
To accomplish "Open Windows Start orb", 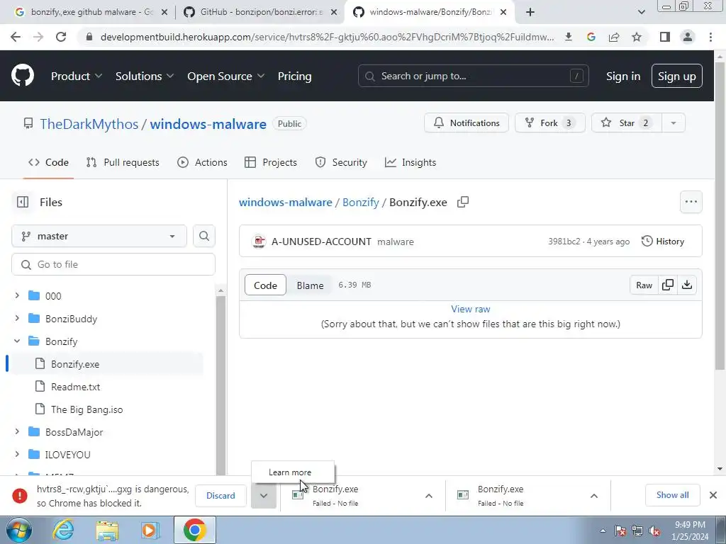I will point(18,530).
